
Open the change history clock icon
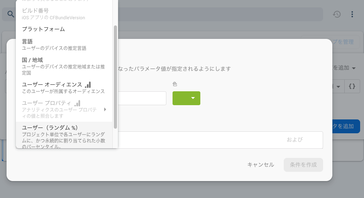click(x=337, y=14)
